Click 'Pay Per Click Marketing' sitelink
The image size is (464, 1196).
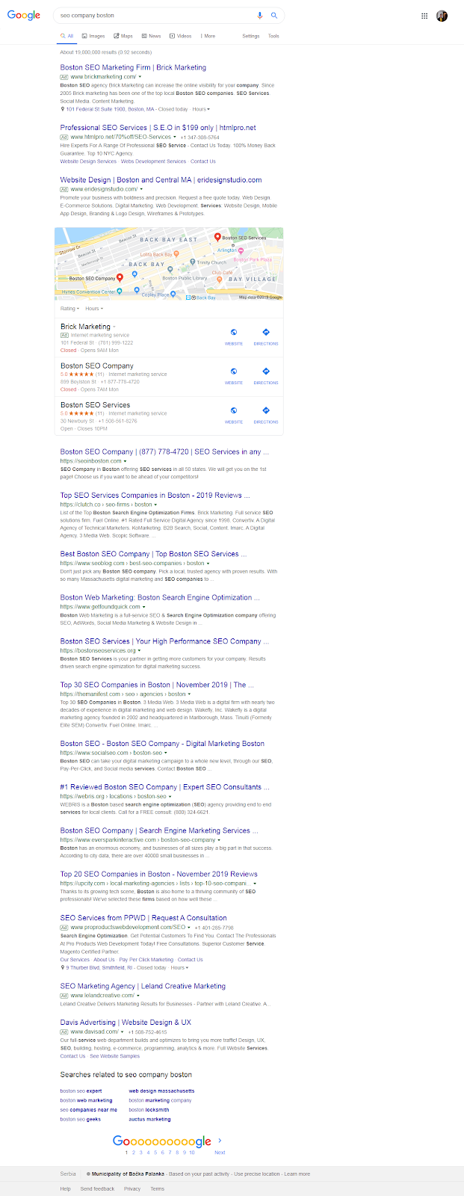(x=146, y=960)
